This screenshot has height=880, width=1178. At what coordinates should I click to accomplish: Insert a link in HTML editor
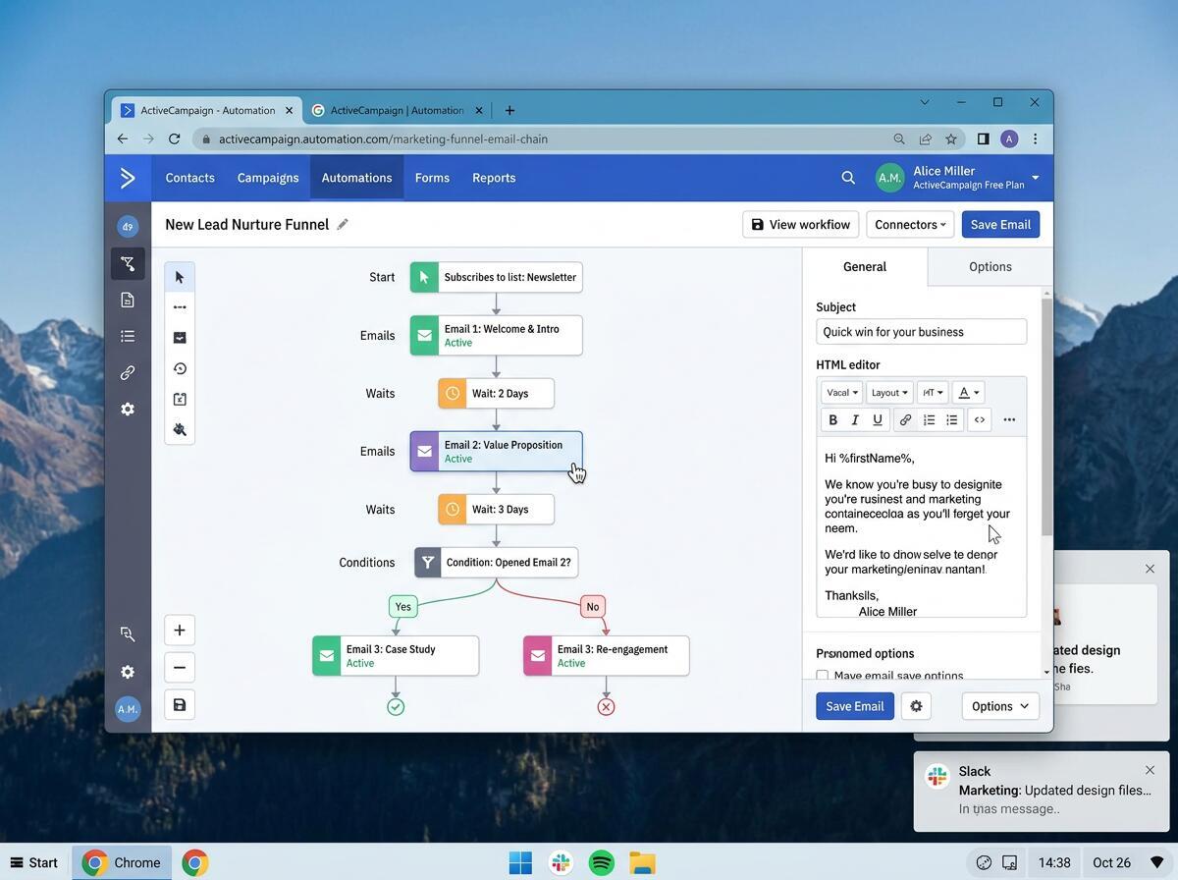pos(905,420)
